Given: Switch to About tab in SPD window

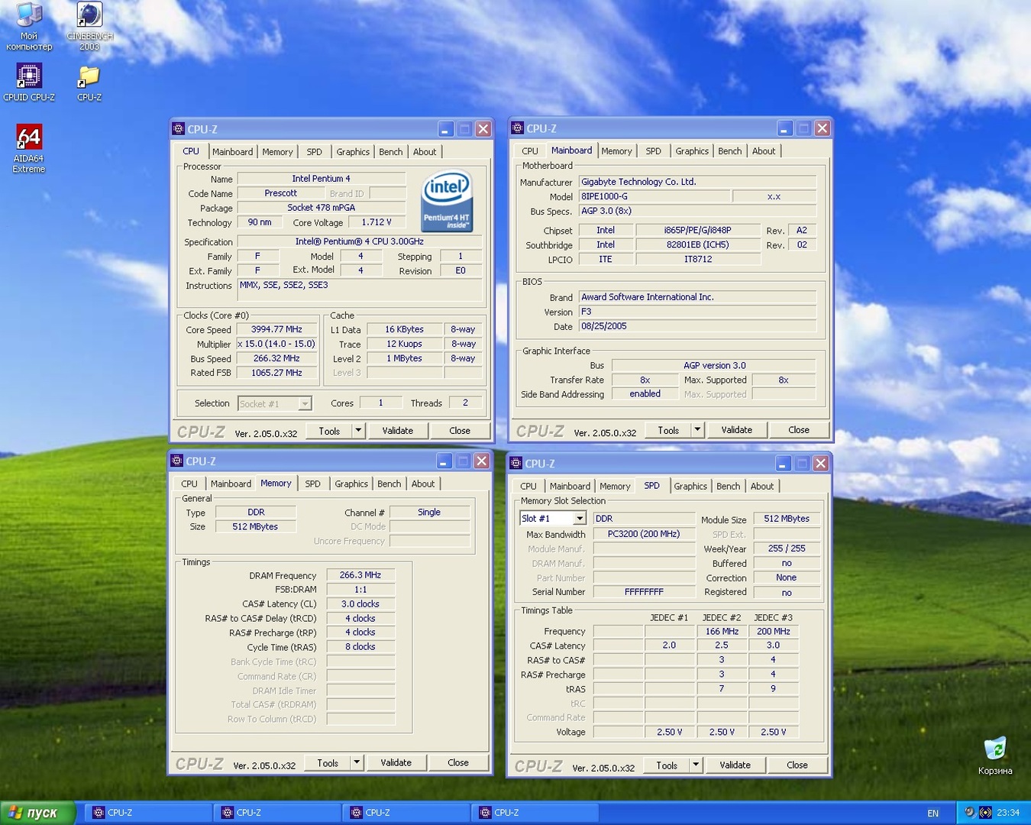Looking at the screenshot, I should click(761, 486).
